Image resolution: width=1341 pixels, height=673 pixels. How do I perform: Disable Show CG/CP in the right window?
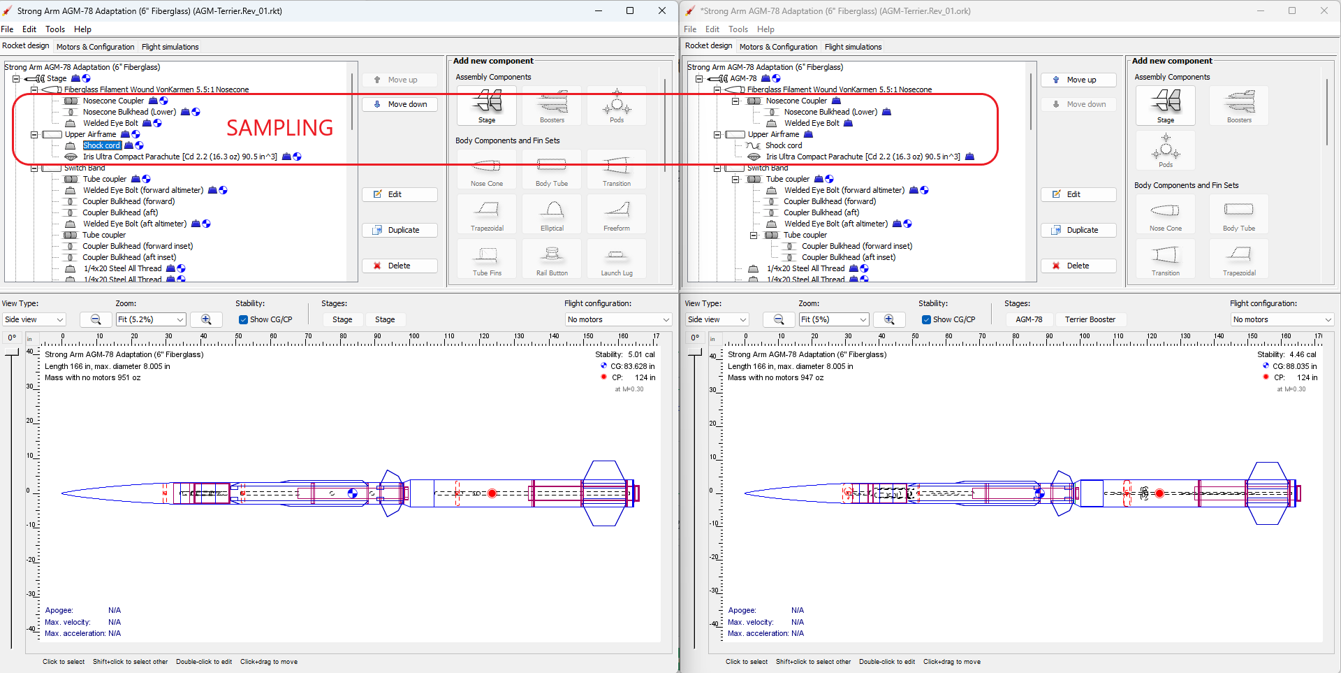pos(927,319)
